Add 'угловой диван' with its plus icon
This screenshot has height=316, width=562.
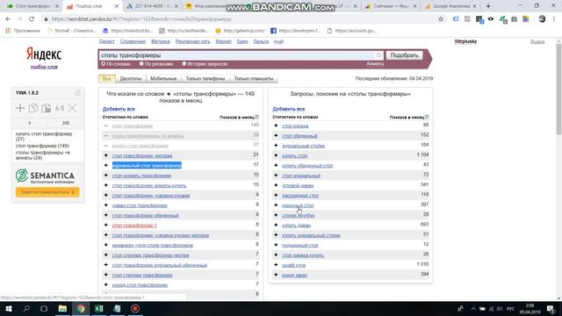pos(276,185)
